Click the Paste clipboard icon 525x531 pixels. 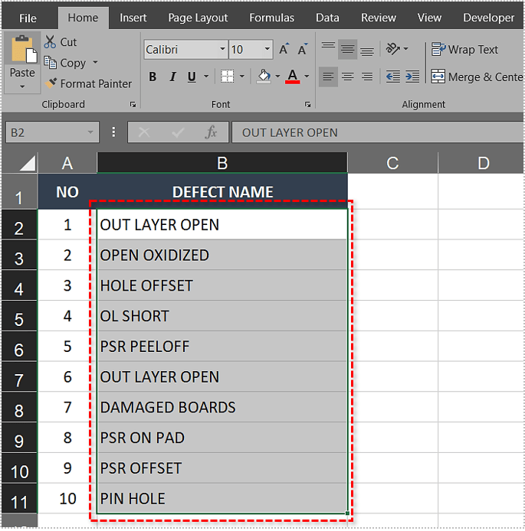(21, 50)
